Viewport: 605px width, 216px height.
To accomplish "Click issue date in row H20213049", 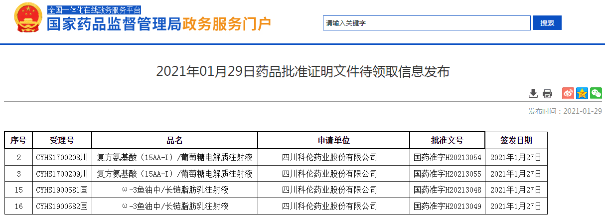I will tap(516, 206).
